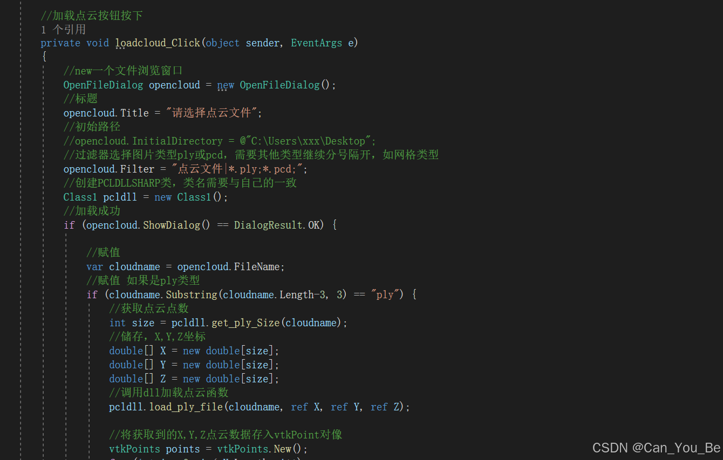Click the EventArgs parameter type
723x460 pixels.
tap(317, 43)
